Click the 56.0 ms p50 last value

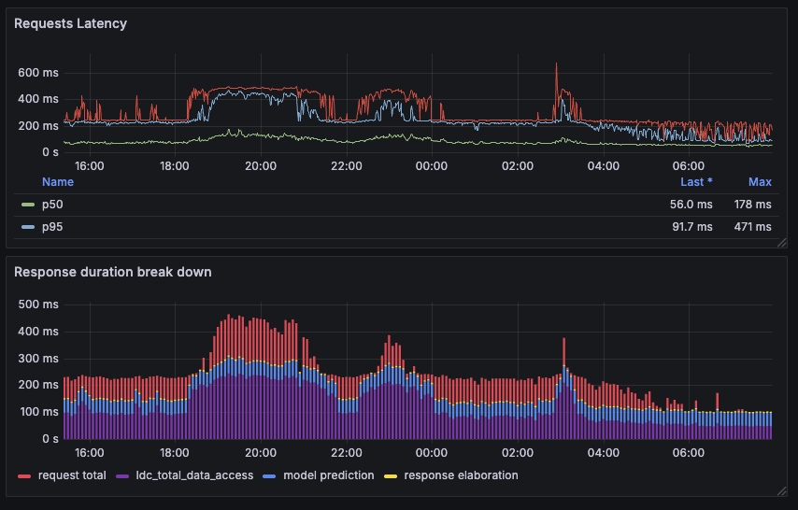tap(691, 205)
